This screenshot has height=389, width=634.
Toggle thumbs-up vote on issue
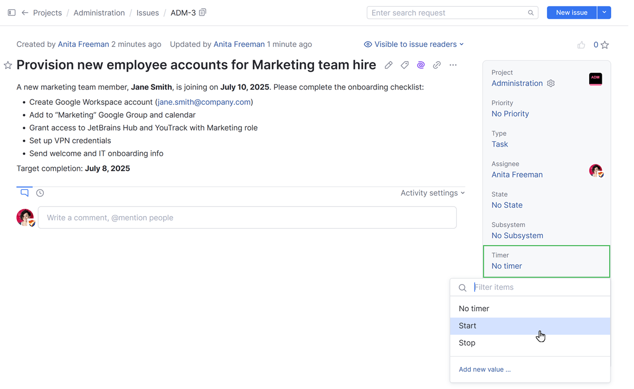point(581,45)
